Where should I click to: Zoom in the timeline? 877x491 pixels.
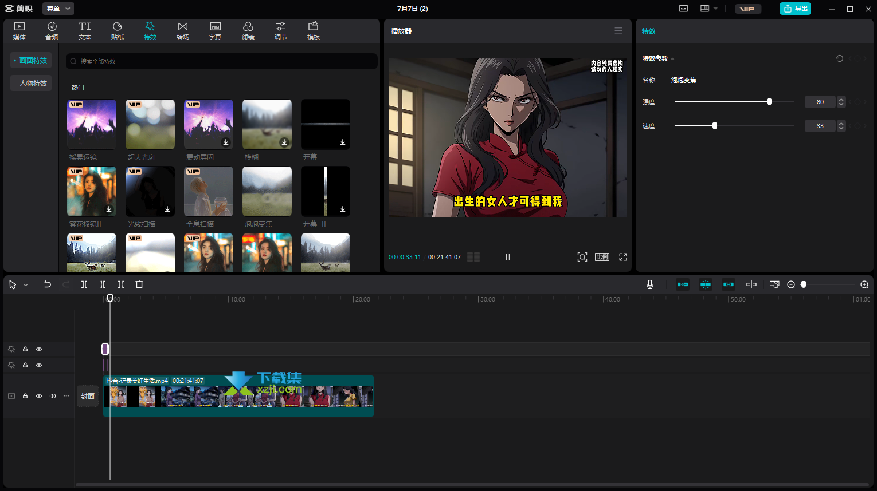click(x=864, y=284)
